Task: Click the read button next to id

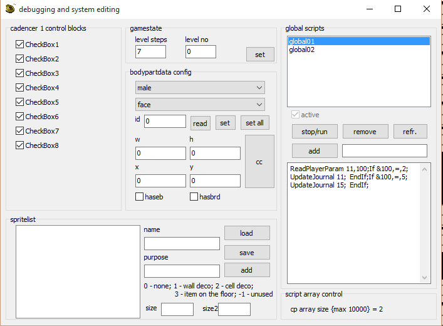Action: pos(201,124)
